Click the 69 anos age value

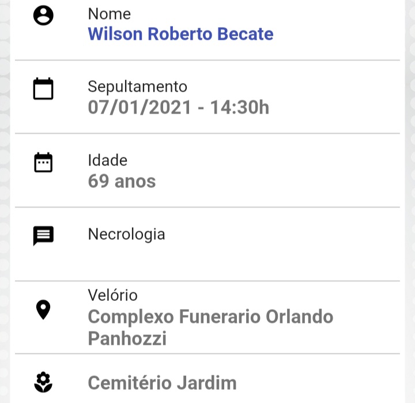pos(122,182)
